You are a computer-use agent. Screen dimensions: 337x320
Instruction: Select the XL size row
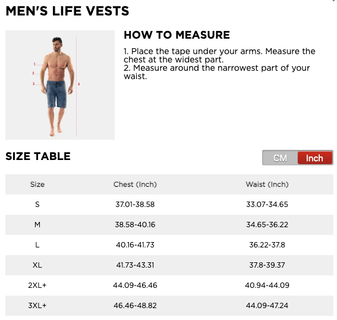[x=169, y=265]
